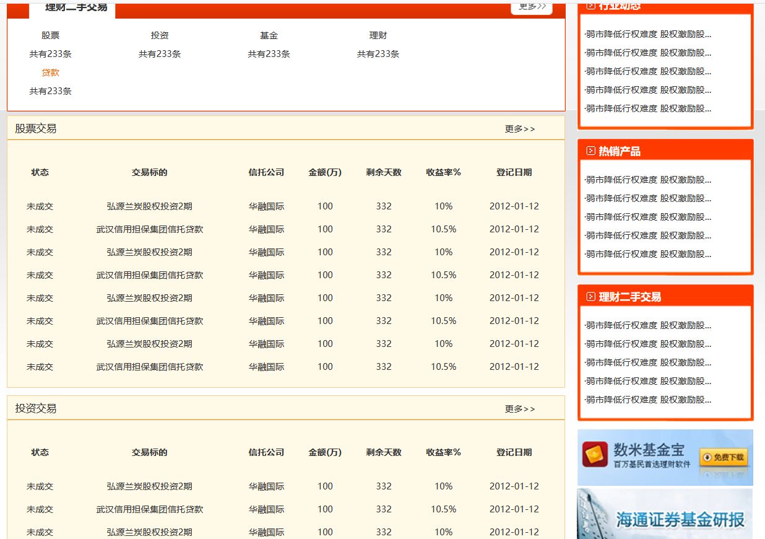The width and height of the screenshot is (765, 539).
Task: Click 金额(万) header in the 股票交易 table
Action: click(x=325, y=172)
